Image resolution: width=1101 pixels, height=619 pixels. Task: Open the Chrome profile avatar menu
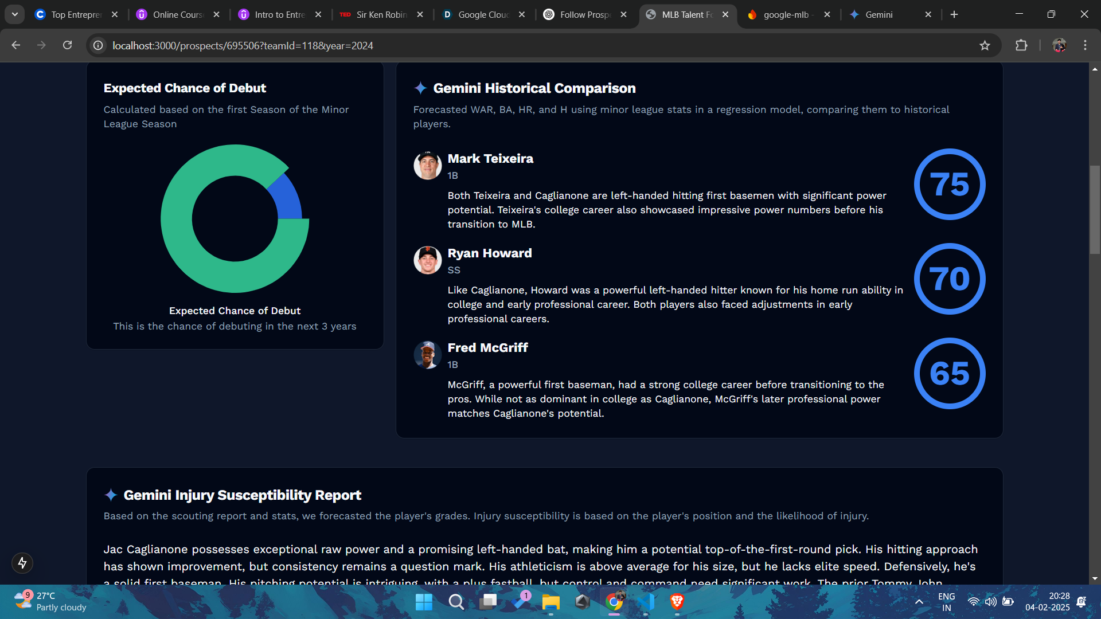[1059, 45]
